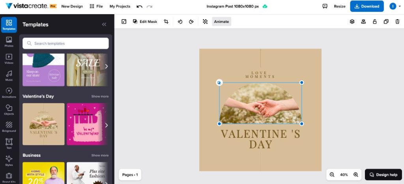This screenshot has height=184, width=404.
Task: Click New Design in the top bar
Action: click(x=72, y=6)
